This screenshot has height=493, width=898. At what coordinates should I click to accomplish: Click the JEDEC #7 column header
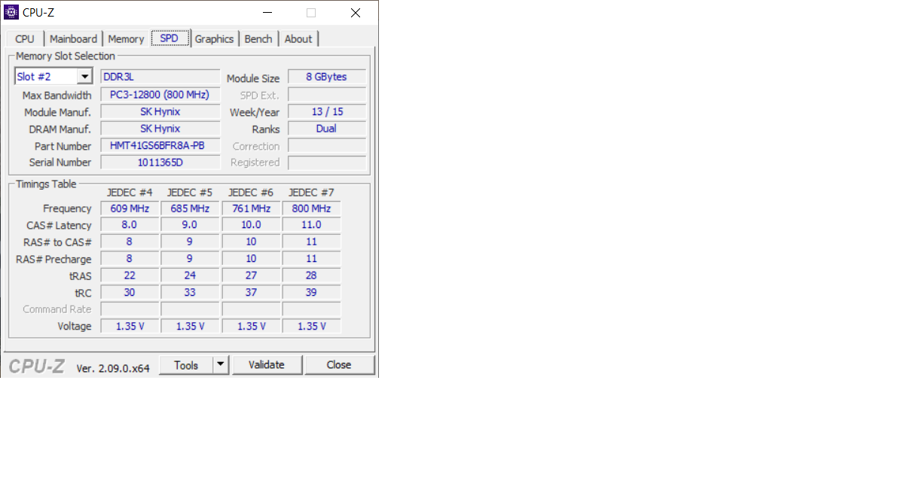[x=312, y=193]
